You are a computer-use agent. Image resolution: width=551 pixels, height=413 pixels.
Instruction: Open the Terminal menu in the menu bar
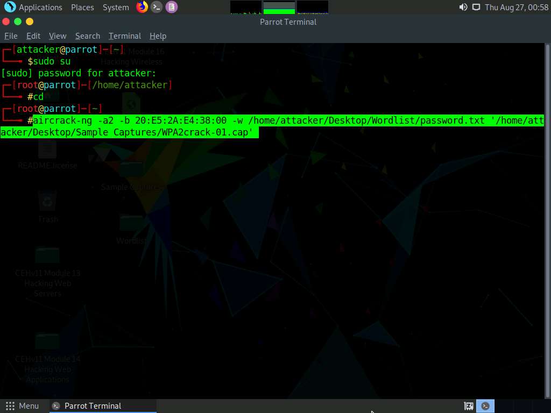coord(124,35)
